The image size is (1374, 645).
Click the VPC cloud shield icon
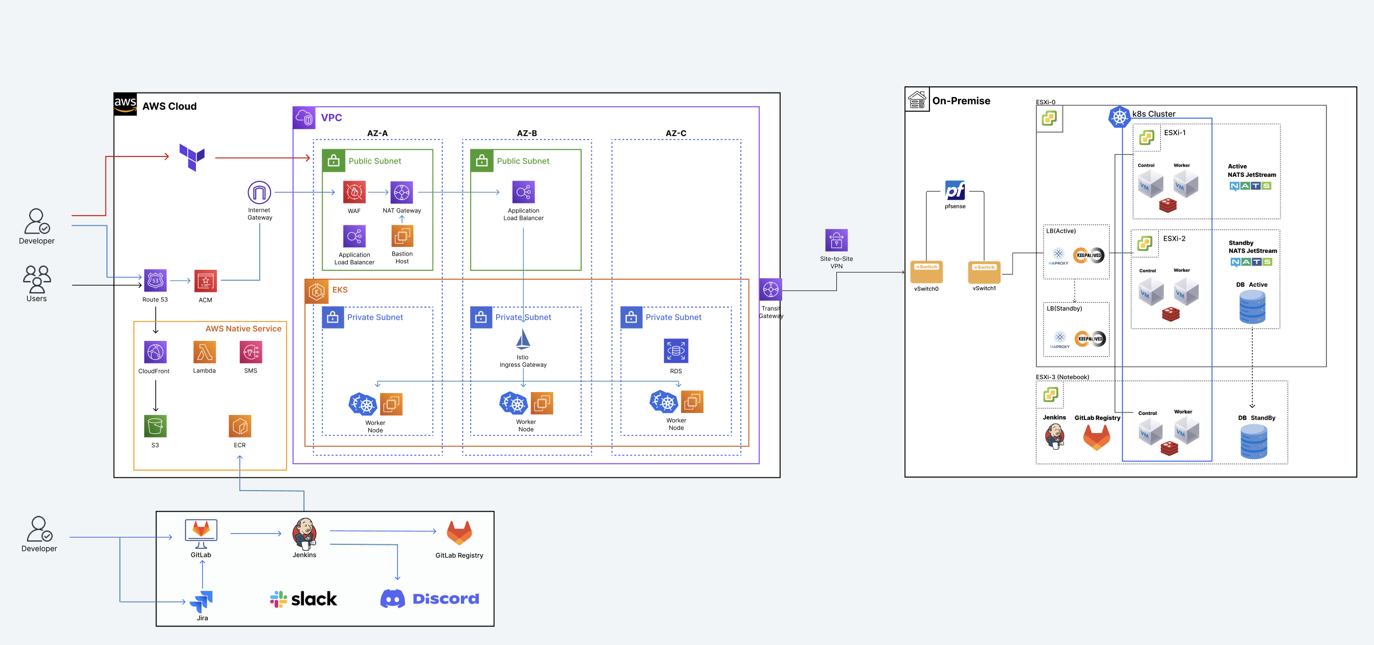click(304, 118)
